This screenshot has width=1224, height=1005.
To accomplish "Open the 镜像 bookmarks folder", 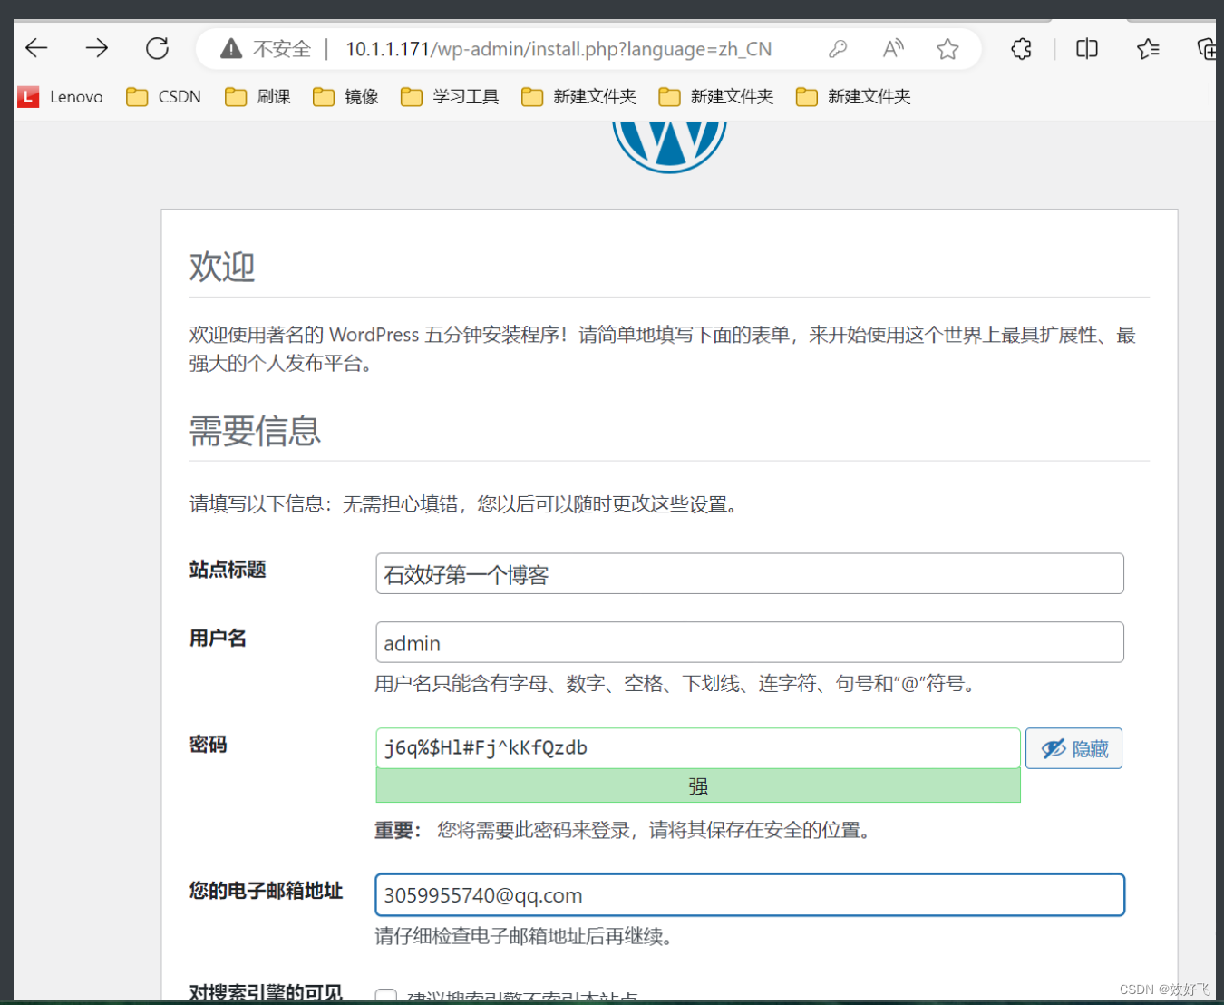I will (x=346, y=96).
